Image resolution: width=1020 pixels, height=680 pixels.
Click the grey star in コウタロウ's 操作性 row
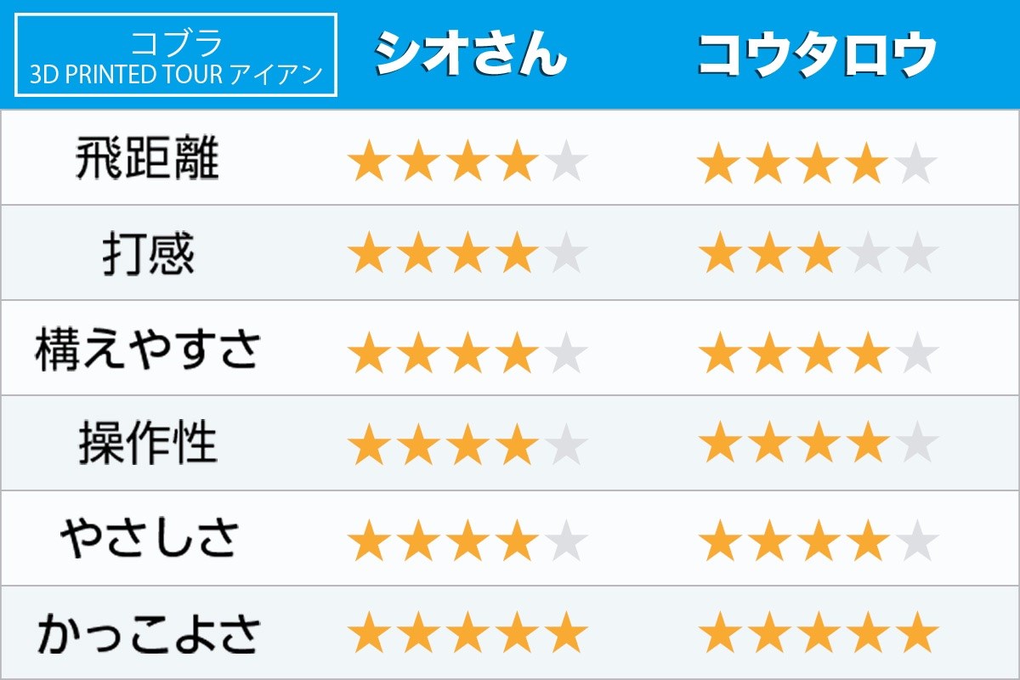(917, 445)
